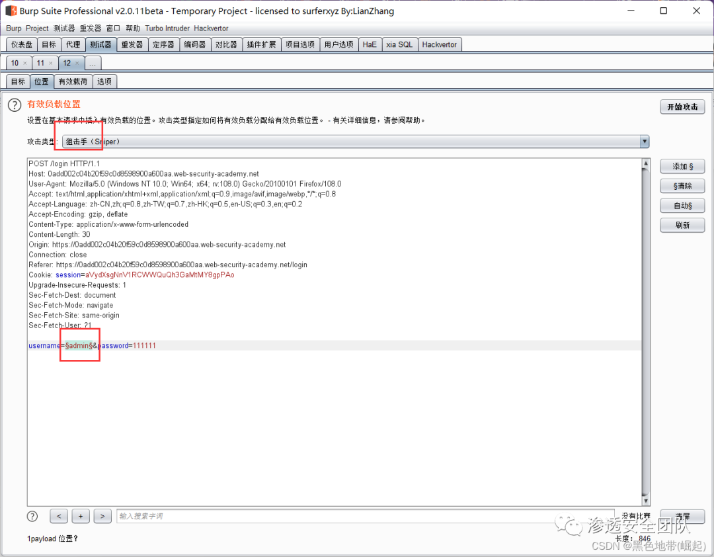Viewport: 714px width, 557px height.
Task: Switch to the 代理 tab
Action: [73, 45]
